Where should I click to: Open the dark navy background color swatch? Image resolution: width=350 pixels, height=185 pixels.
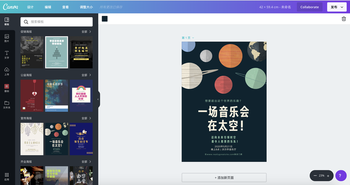coord(105,19)
